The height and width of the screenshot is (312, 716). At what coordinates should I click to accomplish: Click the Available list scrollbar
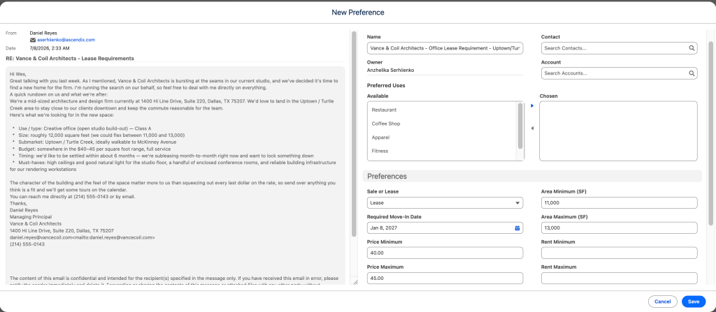click(520, 126)
